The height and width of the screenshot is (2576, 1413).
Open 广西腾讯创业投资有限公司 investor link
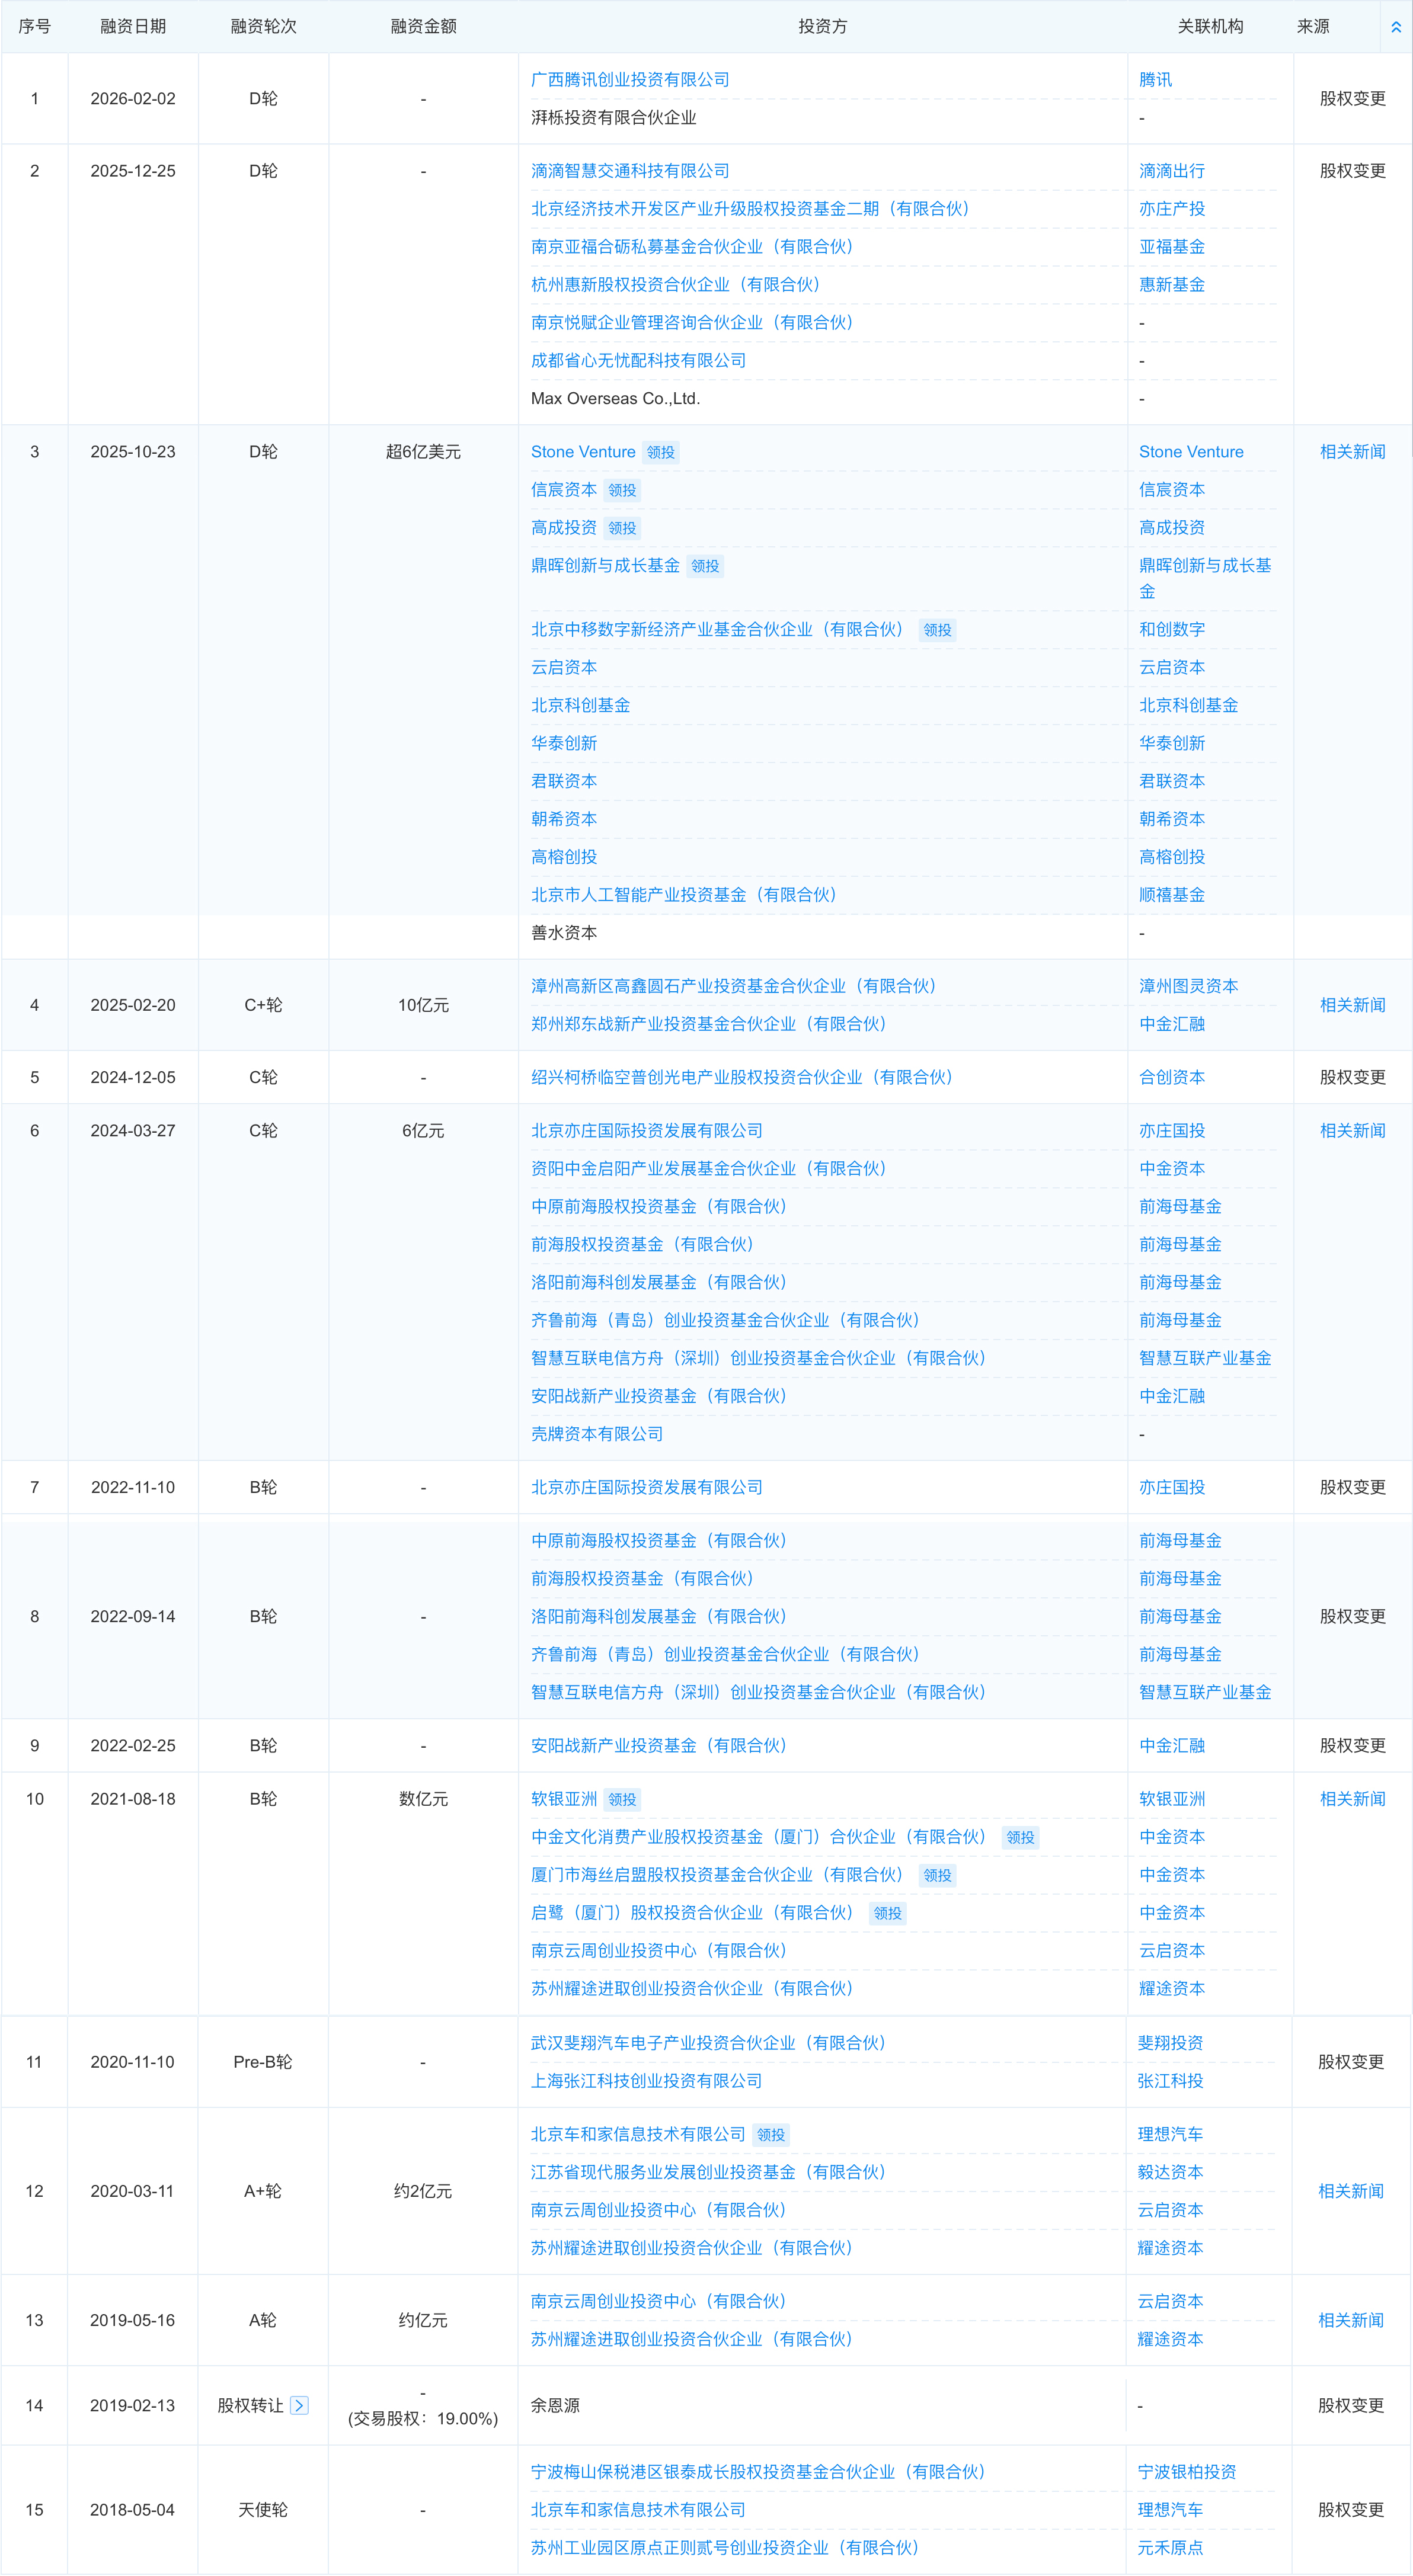click(629, 80)
